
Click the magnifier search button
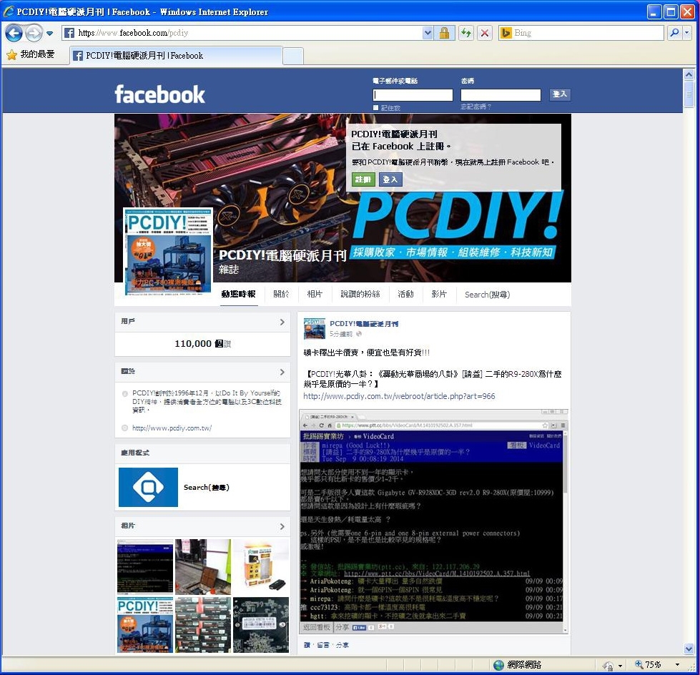click(x=674, y=33)
